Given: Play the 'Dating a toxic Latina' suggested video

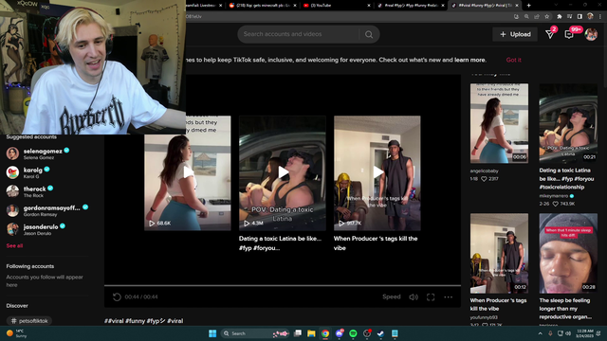Looking at the screenshot, I should coord(283,172).
